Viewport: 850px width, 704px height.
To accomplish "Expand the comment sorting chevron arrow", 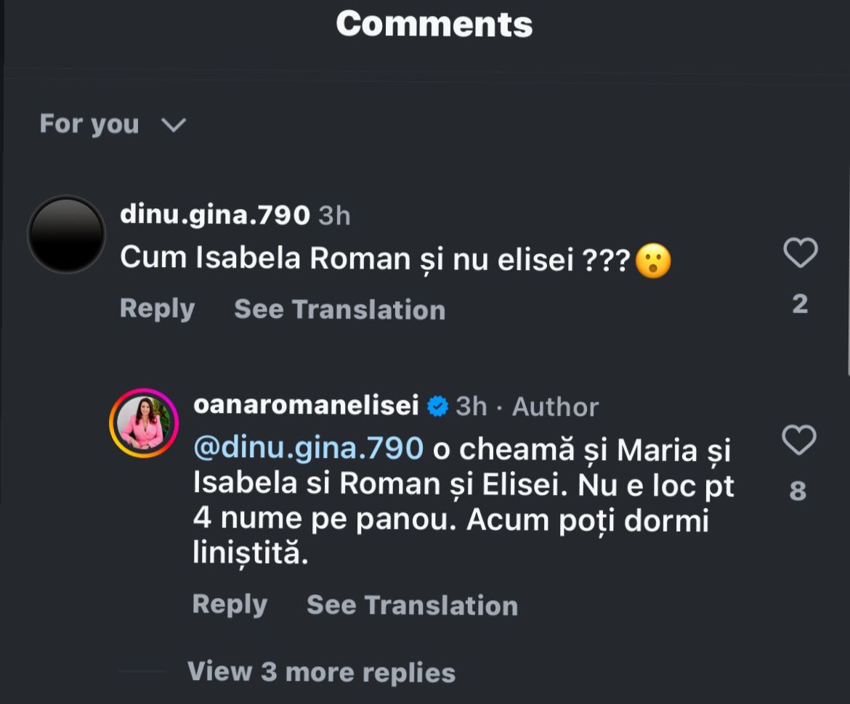I will pyautogui.click(x=174, y=125).
